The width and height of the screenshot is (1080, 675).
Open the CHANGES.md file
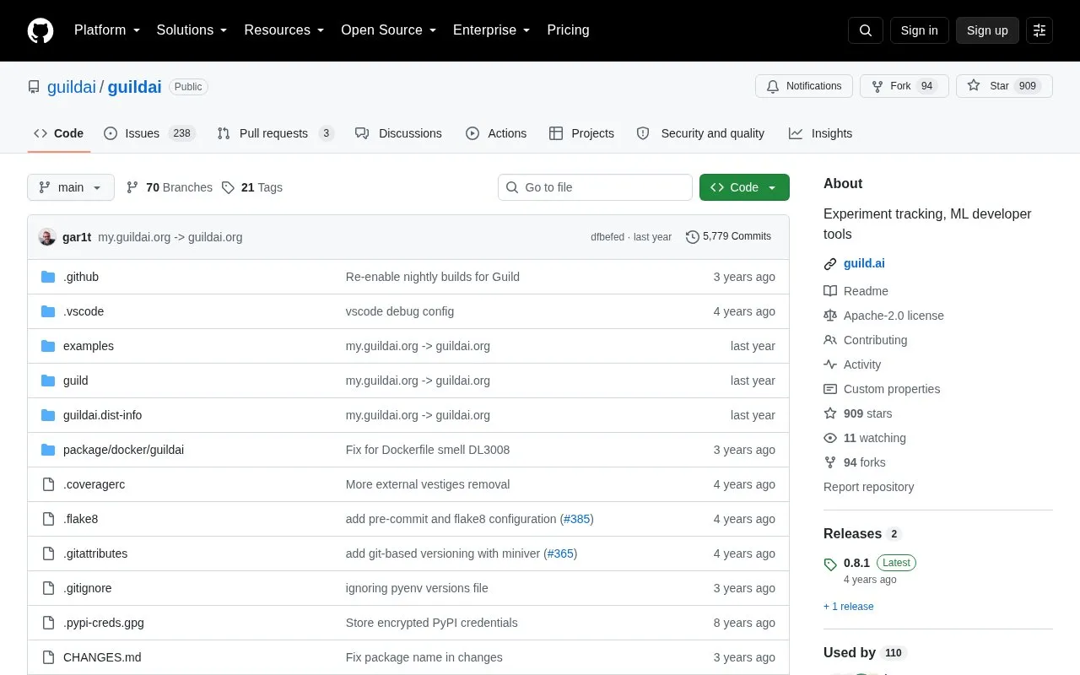click(102, 657)
